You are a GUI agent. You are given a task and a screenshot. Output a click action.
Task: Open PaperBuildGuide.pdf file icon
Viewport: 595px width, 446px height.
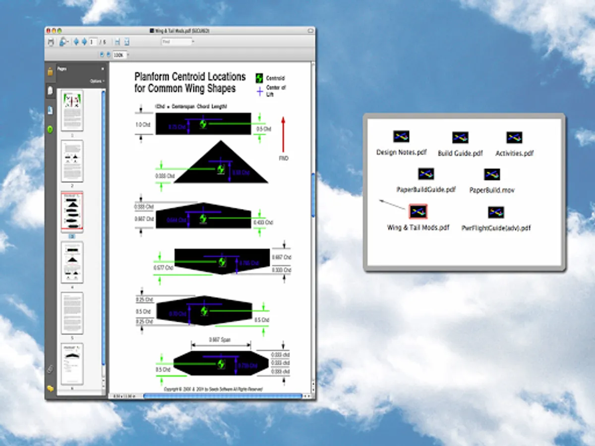[x=426, y=174]
